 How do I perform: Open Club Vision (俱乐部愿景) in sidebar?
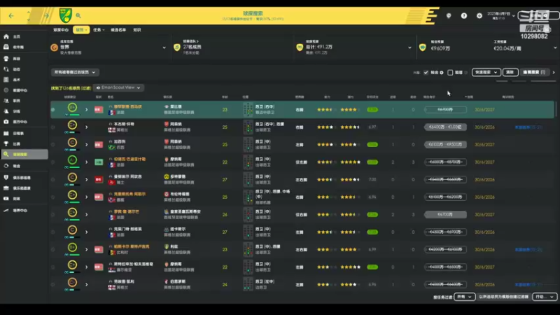click(x=24, y=188)
